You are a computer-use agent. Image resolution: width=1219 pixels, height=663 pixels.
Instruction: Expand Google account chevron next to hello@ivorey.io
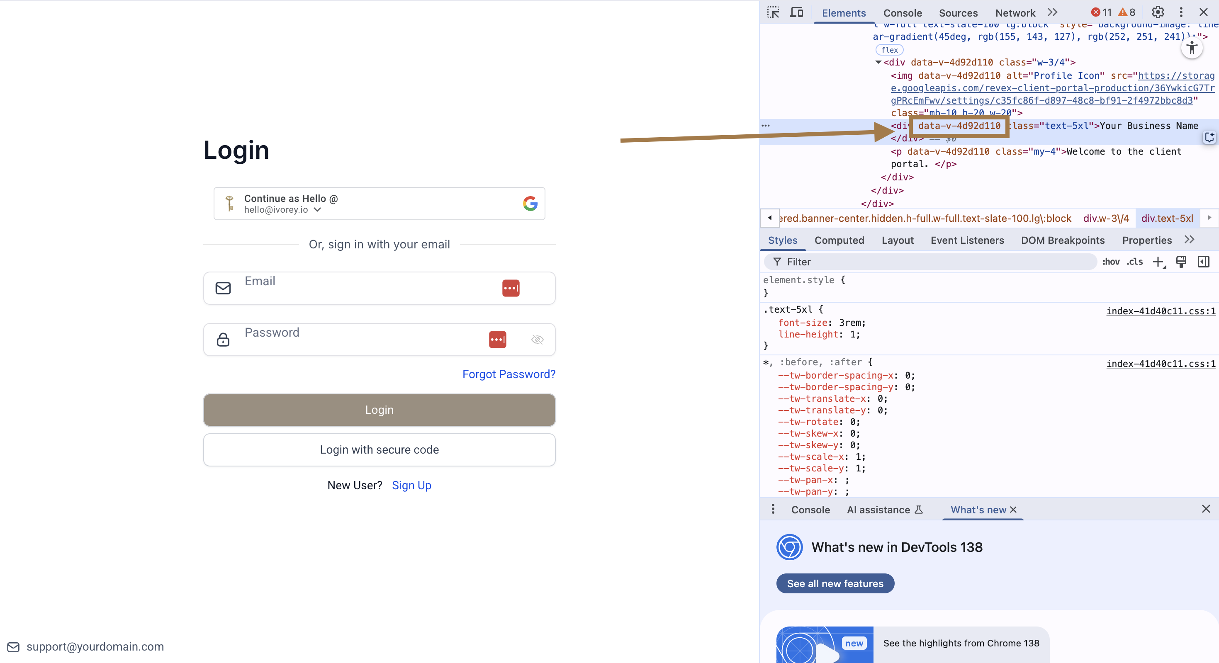tap(318, 209)
